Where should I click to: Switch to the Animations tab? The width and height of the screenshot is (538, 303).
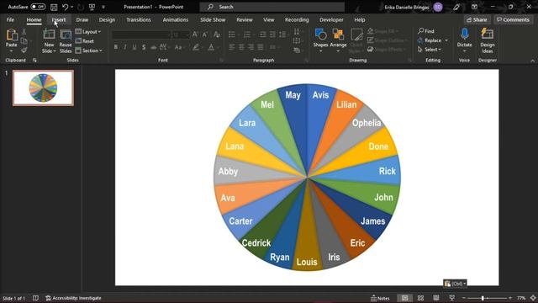click(176, 20)
